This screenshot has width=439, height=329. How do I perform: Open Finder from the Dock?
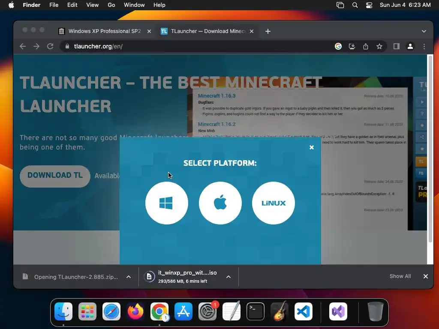63,311
